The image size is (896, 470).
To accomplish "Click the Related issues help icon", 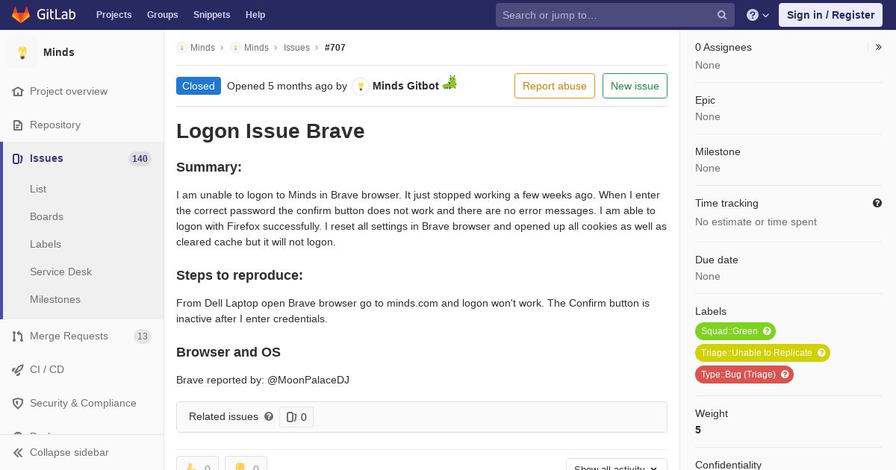I will (269, 416).
